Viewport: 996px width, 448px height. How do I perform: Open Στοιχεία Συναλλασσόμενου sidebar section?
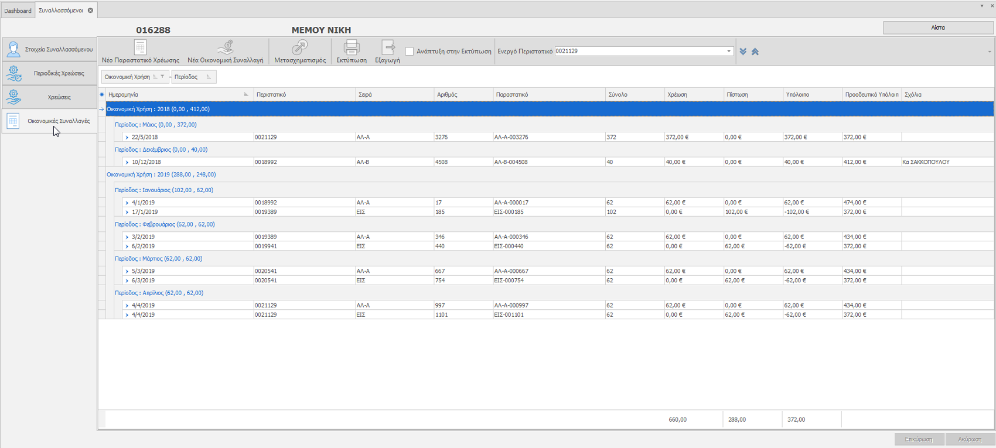click(50, 50)
